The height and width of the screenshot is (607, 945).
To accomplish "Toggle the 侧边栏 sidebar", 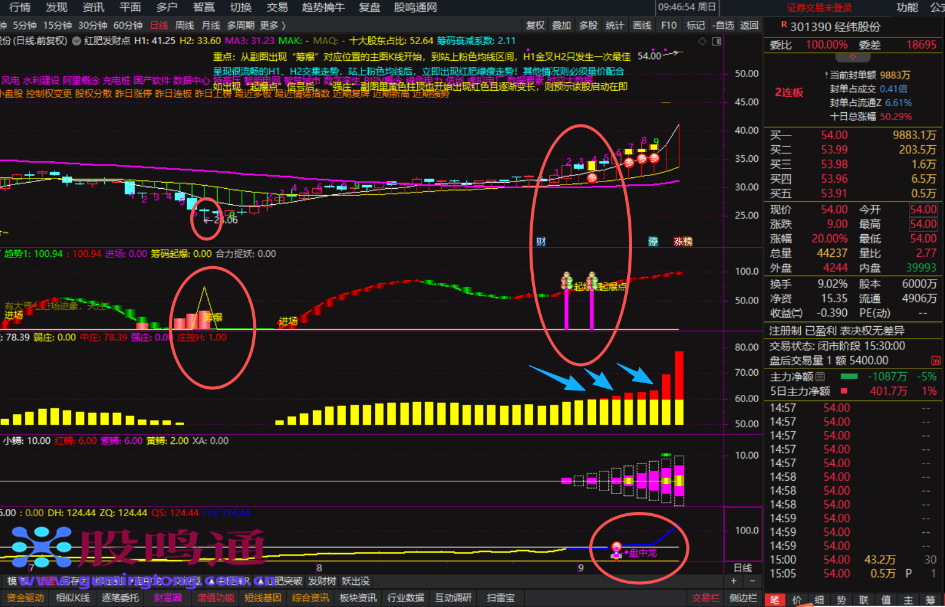I will tap(743, 598).
